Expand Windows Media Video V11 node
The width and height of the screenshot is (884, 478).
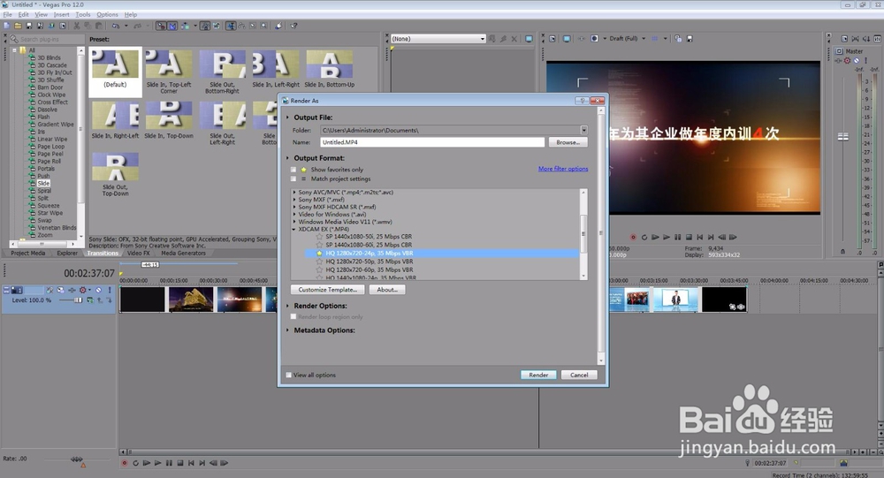pos(294,222)
